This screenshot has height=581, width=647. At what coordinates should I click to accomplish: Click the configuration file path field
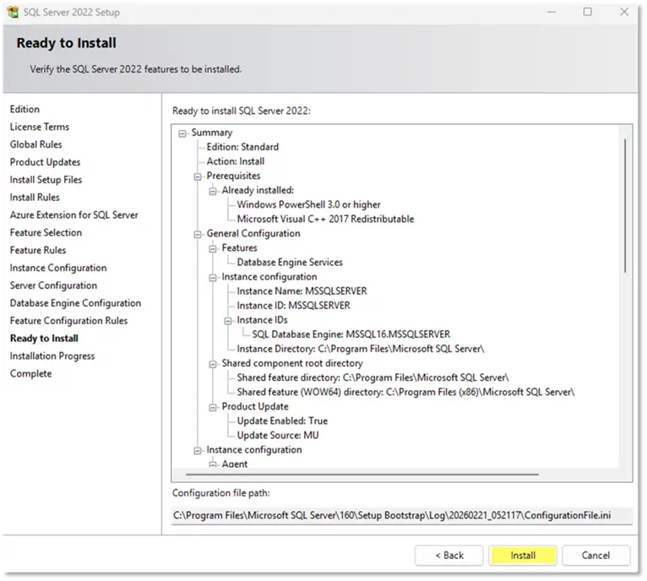tap(401, 515)
